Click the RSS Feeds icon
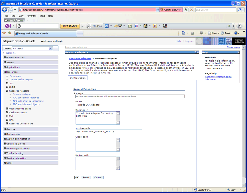The width and height of the screenshot is (247, 193). click(x=192, y=33)
